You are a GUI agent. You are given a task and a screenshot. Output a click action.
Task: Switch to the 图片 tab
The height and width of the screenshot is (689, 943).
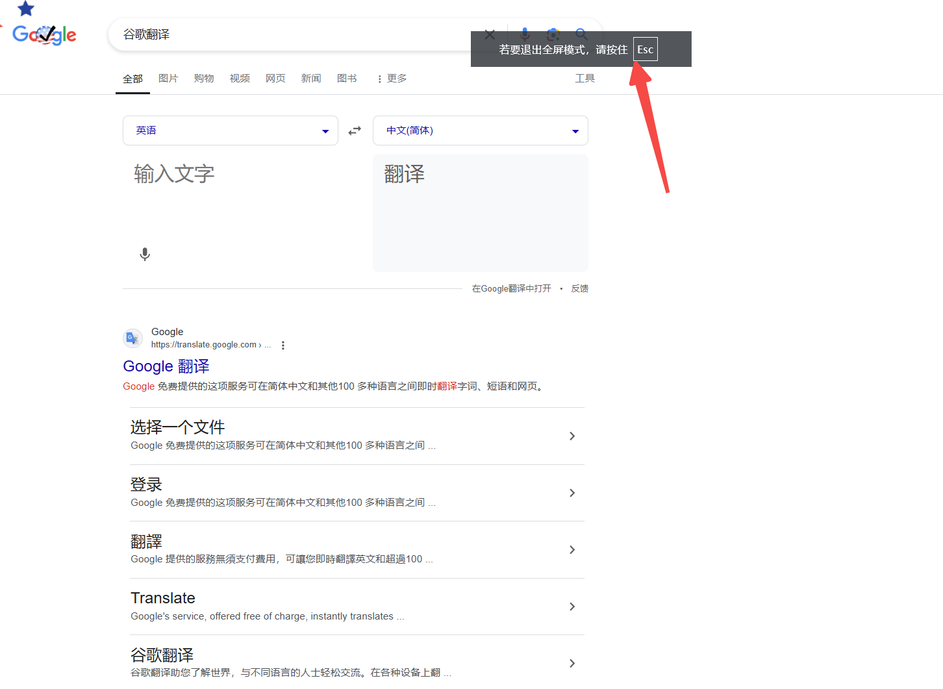tap(168, 78)
